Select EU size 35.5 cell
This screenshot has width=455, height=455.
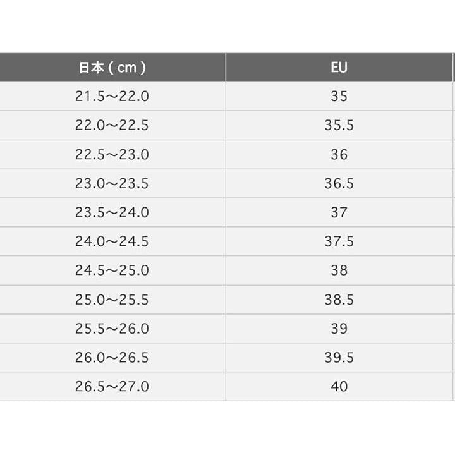point(339,125)
